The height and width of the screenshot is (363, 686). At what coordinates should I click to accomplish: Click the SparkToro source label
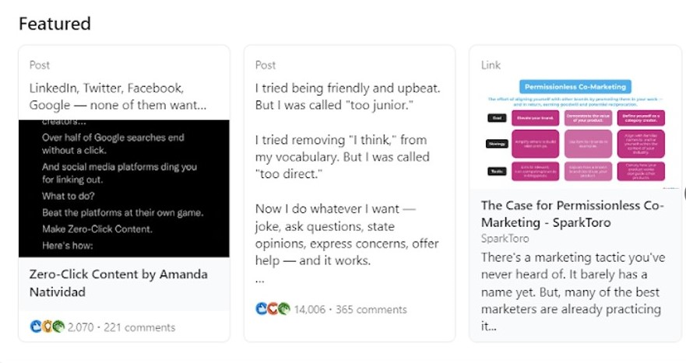(x=505, y=239)
